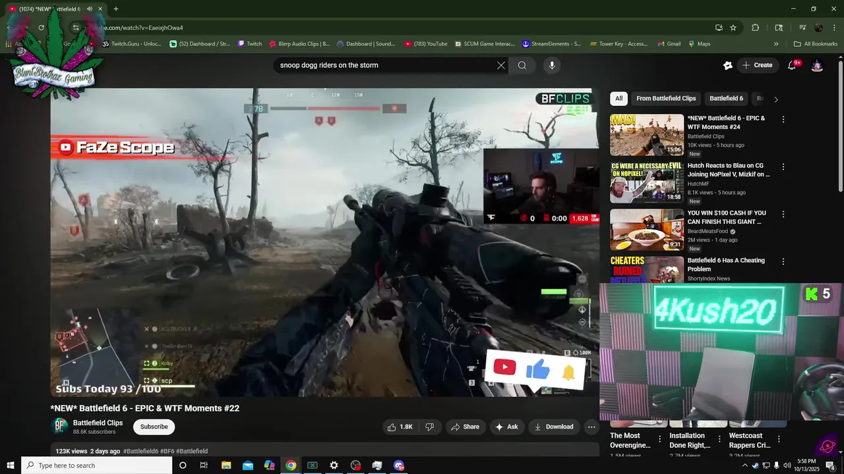Open Task View on taskbar
This screenshot has width=844, height=474.
204,465
